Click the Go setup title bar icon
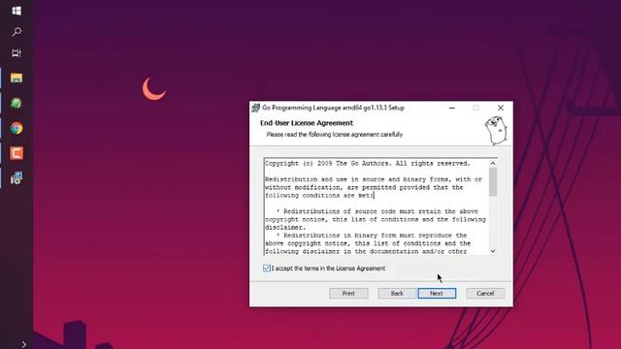This screenshot has width=621, height=349. (256, 108)
